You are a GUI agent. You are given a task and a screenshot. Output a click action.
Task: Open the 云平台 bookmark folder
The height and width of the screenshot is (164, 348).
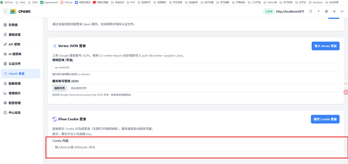pyautogui.click(x=301, y=2)
